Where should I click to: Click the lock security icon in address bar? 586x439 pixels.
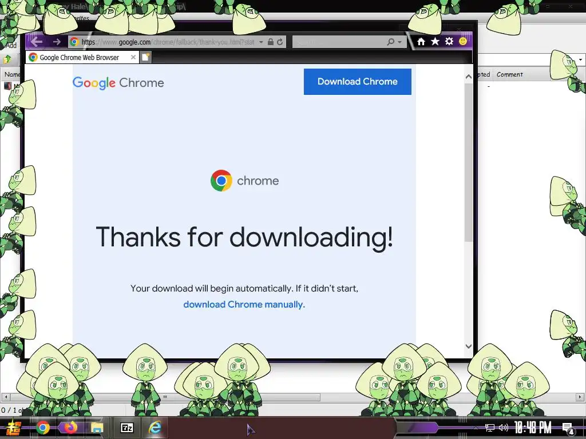271,42
